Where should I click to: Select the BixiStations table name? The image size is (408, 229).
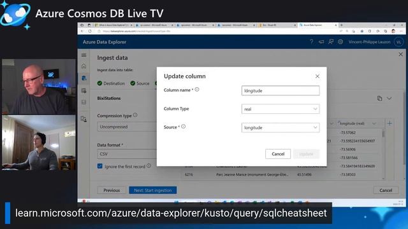tap(109, 99)
